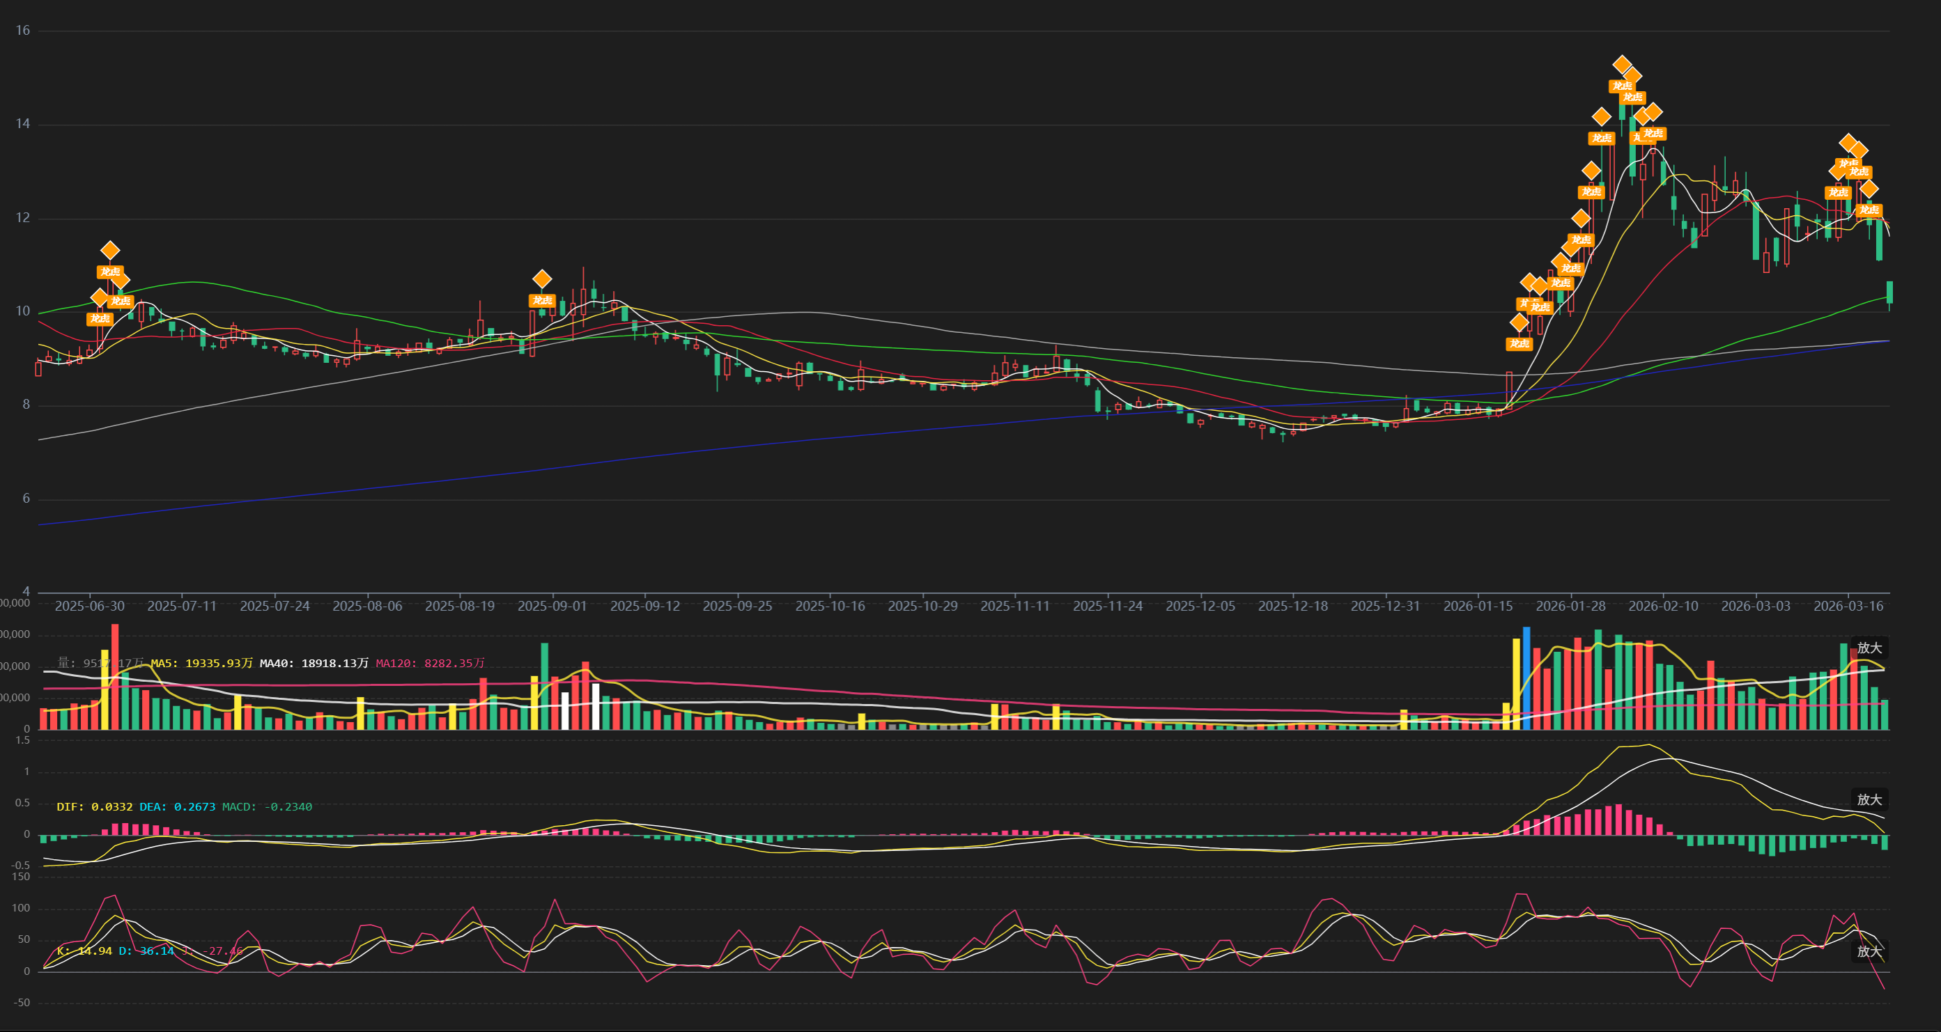Click the 2026-01-15 date axis label

[1478, 607]
